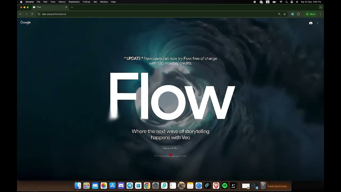Click the zoom magnifier icon in address bar
This screenshot has height=192, width=341.
[279, 14]
